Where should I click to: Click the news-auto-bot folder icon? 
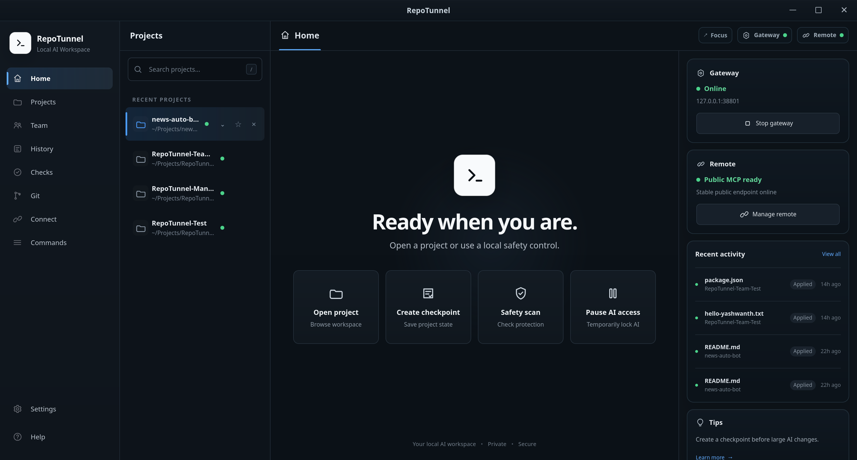click(141, 125)
